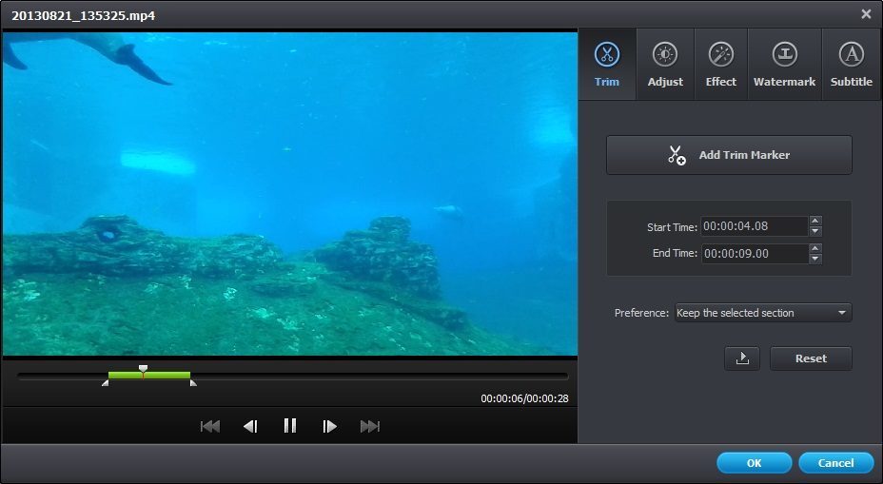Switch to the Adjust tab
Screen dimensions: 883x484
pos(665,64)
